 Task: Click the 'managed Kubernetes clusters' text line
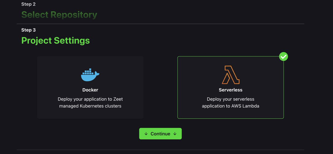(x=90, y=106)
